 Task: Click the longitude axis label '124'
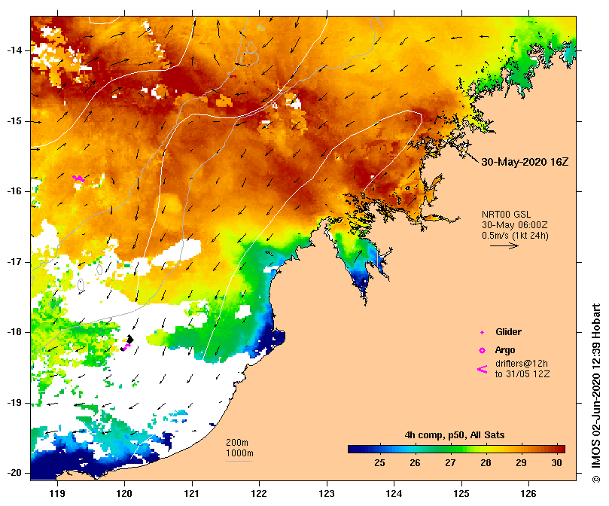pyautogui.click(x=394, y=494)
